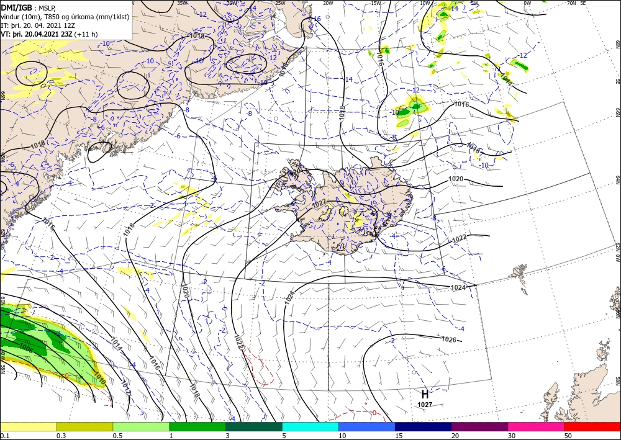Click the 0.1 legend scale value

pyautogui.click(x=4, y=436)
